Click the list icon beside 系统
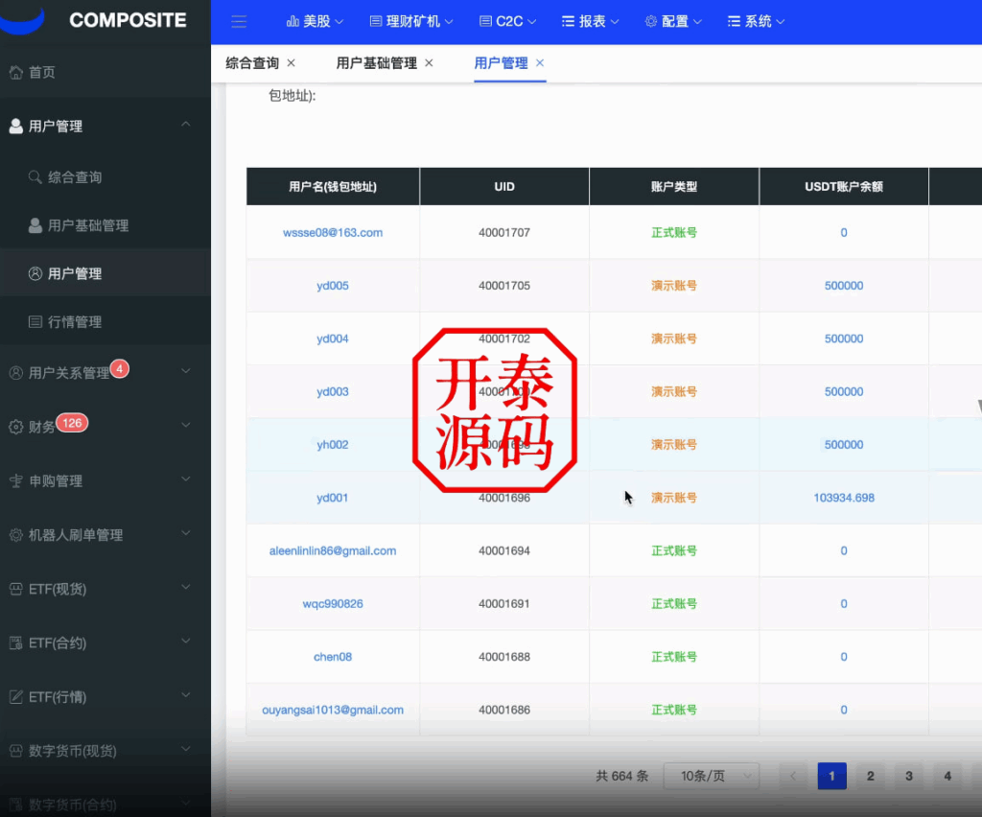Image resolution: width=982 pixels, height=817 pixels. click(734, 21)
